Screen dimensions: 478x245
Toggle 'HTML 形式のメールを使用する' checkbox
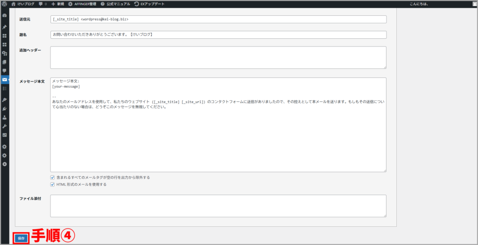click(52, 184)
